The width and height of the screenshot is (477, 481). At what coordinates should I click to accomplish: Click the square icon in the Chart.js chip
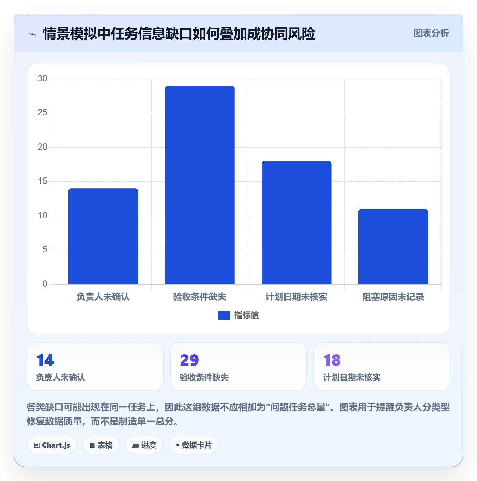pos(37,445)
